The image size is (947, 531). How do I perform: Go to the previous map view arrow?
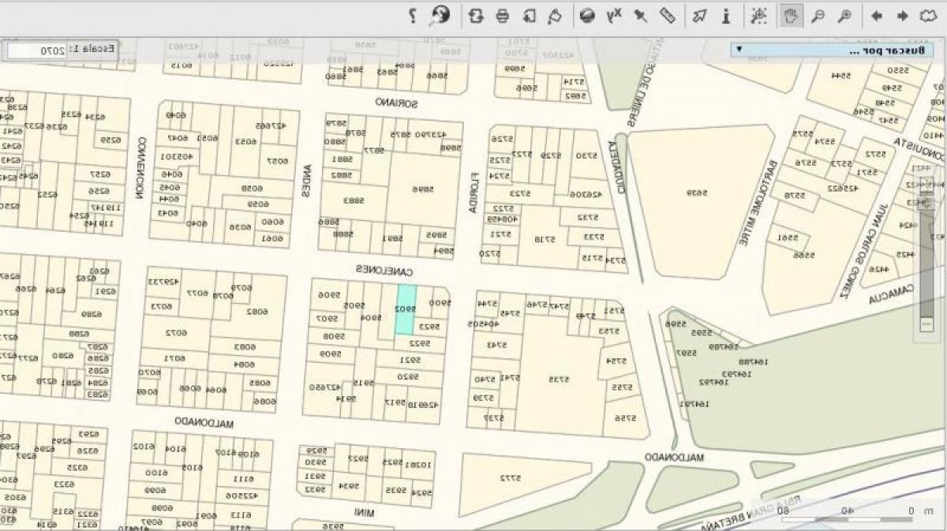tap(902, 16)
